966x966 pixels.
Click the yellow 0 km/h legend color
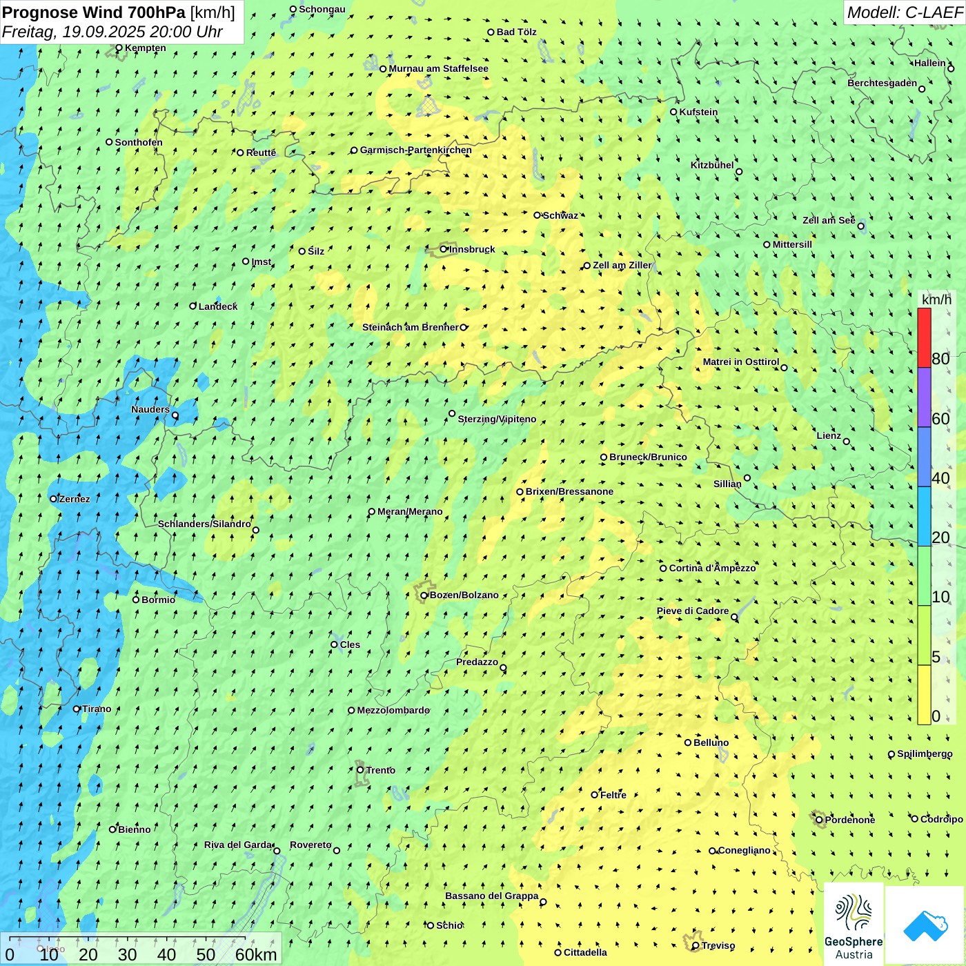924,695
